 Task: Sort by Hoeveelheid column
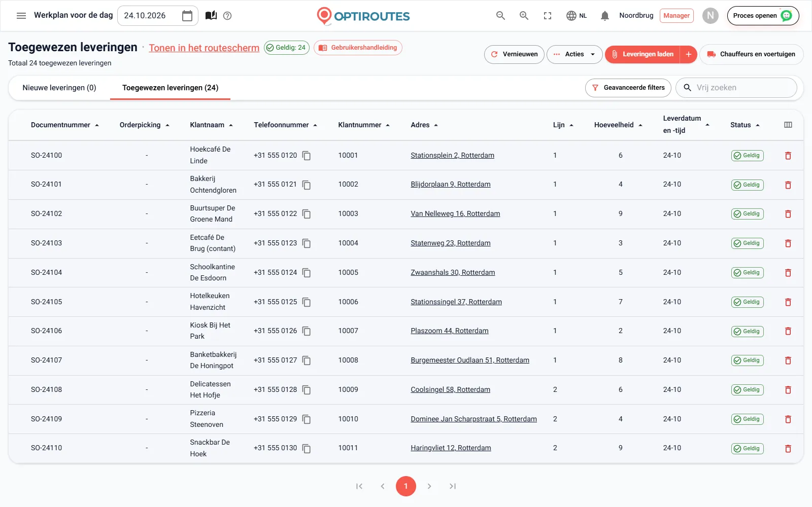coord(619,125)
